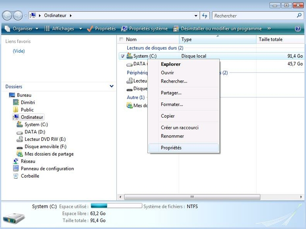Screen dimensions: 306x229
Task: Click the Organiser toolbar icon
Action: pyautogui.click(x=7, y=29)
